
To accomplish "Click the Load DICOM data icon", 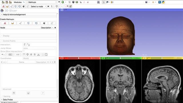I will coord(7,2).
